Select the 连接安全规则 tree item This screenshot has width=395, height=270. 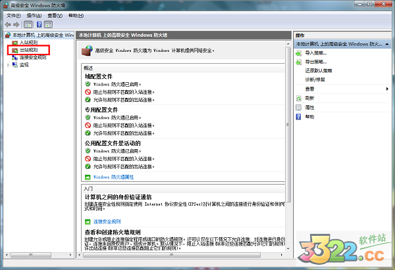33,58
